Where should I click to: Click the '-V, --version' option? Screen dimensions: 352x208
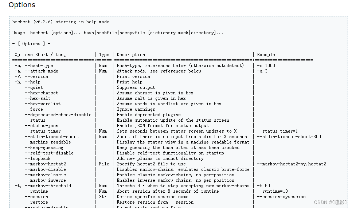pyautogui.click(x=31, y=76)
